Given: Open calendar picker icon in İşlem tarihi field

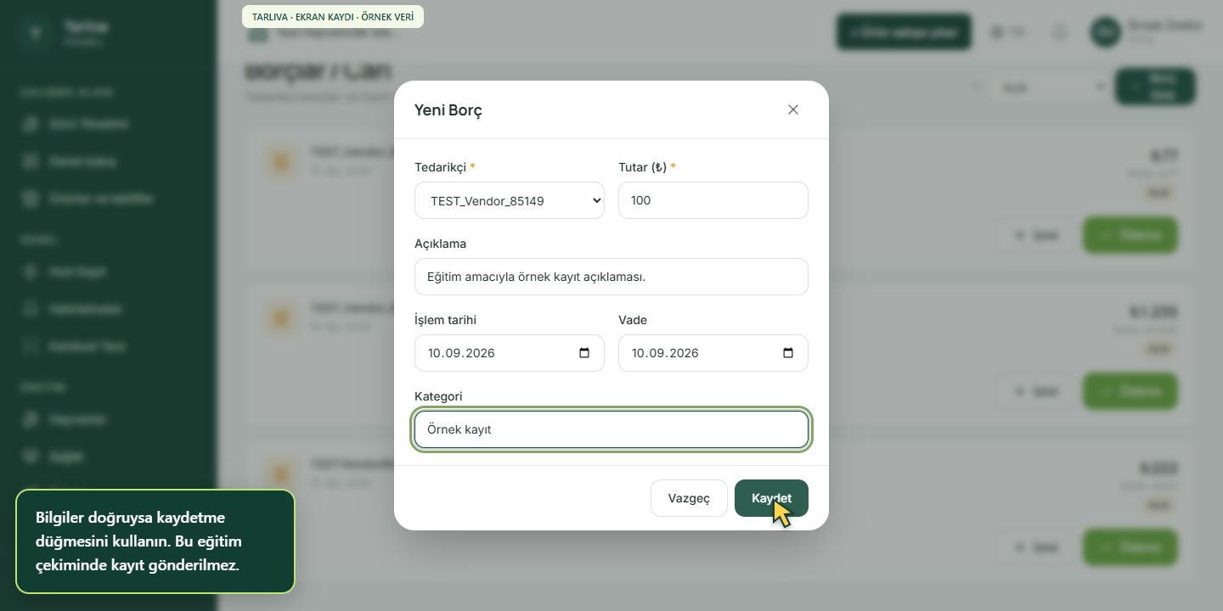Looking at the screenshot, I should (584, 353).
